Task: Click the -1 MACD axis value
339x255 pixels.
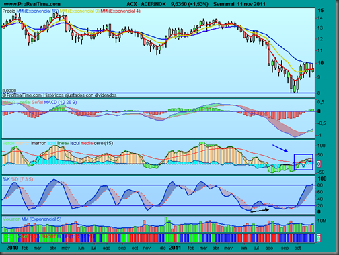Action: pyautogui.click(x=319, y=135)
